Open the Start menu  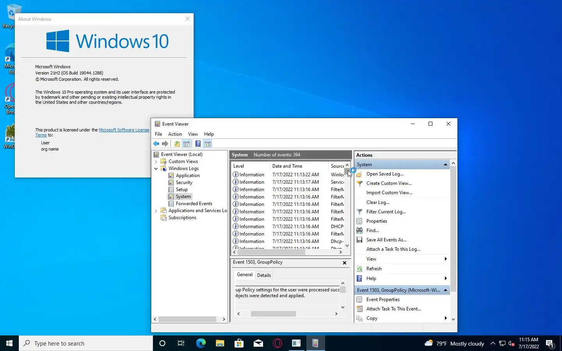click(9, 343)
